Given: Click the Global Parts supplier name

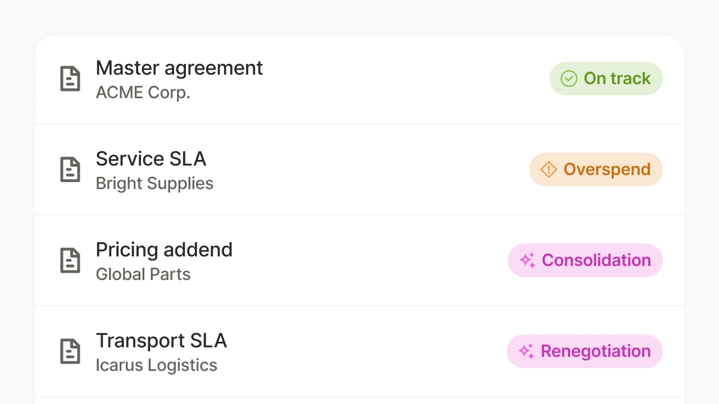Looking at the screenshot, I should [x=143, y=274].
